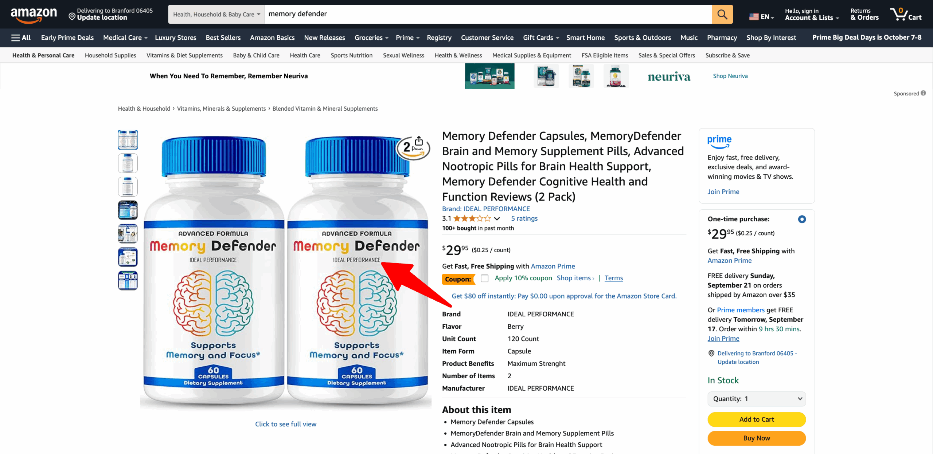This screenshot has width=933, height=454.
Task: Open the 5 ratings link
Action: tap(524, 218)
